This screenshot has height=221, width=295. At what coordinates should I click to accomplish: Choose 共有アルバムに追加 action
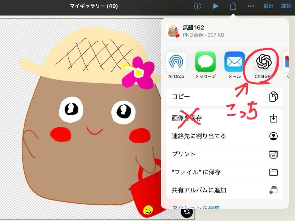coord(225,190)
